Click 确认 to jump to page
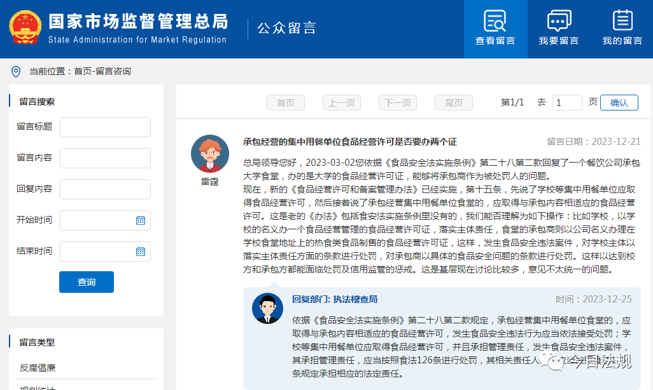The image size is (653, 390). point(619,103)
